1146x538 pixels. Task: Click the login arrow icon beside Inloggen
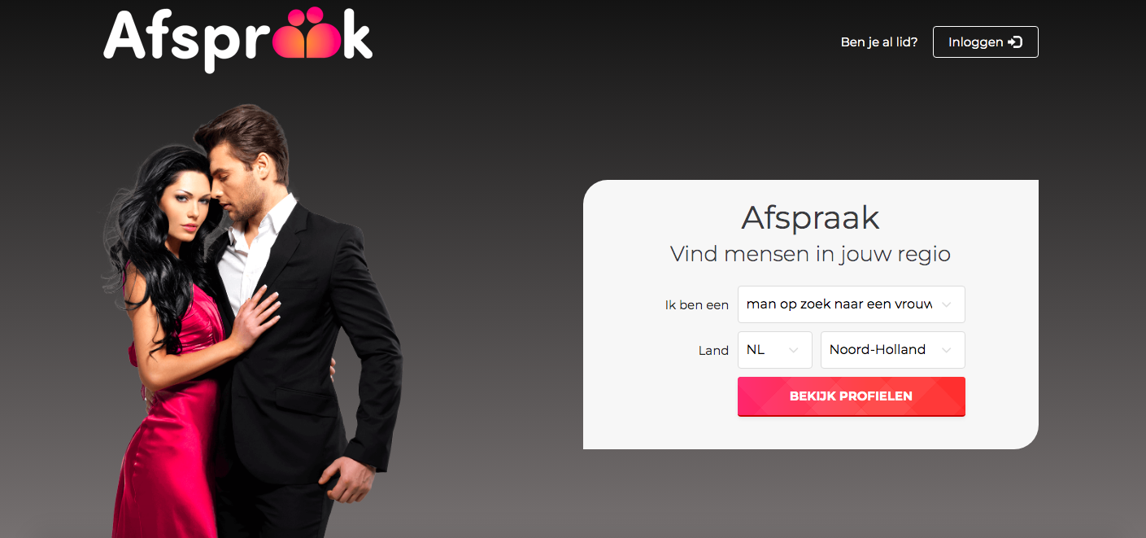click(x=1015, y=42)
